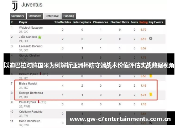Open player João Cancelo
Image resolution: width=178 pixels, height=128 pixels.
(x=28, y=37)
